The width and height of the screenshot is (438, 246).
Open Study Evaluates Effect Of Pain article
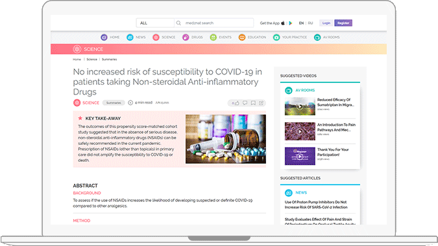click(320, 221)
